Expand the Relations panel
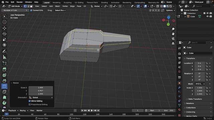Screen dimensions: 214x120 tap(190, 103)
